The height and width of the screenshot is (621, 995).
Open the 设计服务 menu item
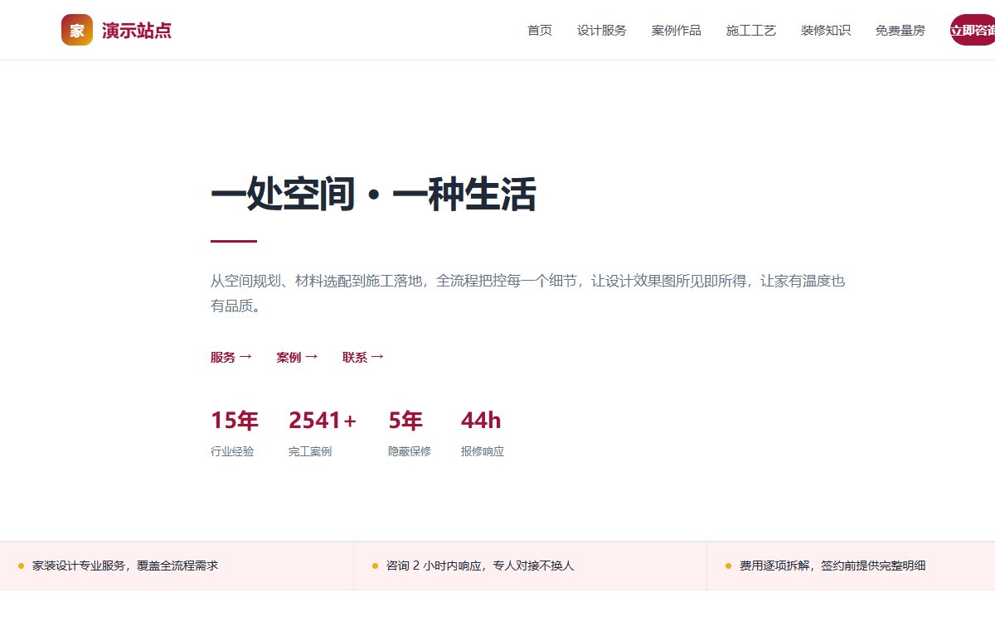[x=602, y=31]
